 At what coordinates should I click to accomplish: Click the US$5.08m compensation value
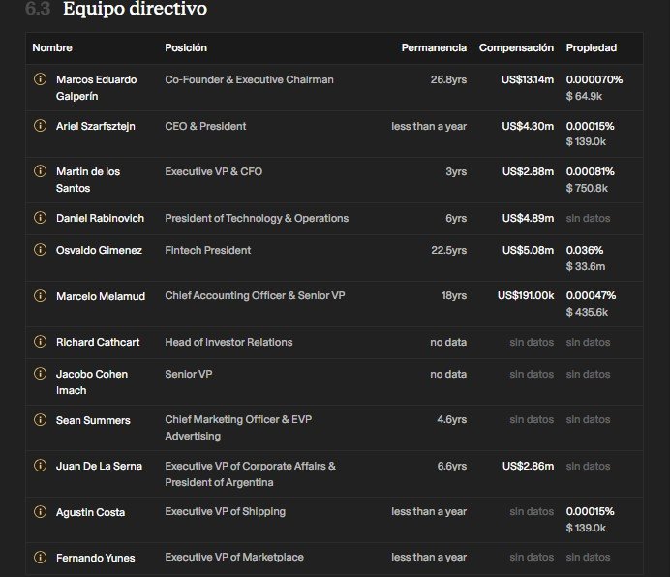[528, 250]
